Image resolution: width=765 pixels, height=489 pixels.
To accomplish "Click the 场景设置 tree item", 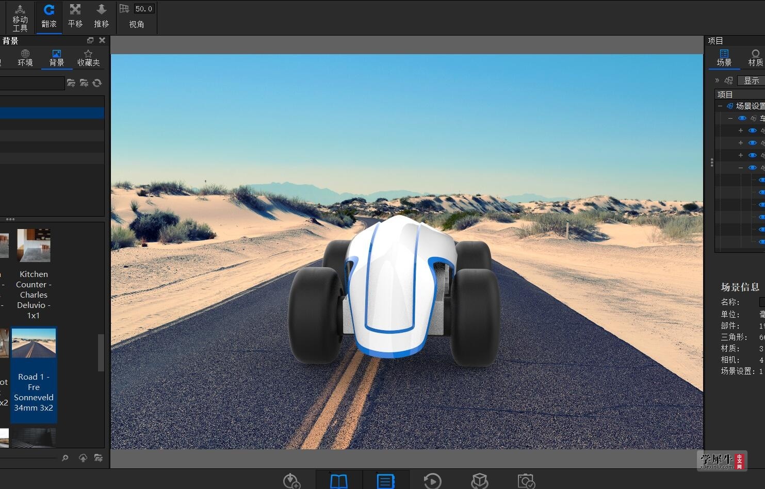I will pos(750,106).
